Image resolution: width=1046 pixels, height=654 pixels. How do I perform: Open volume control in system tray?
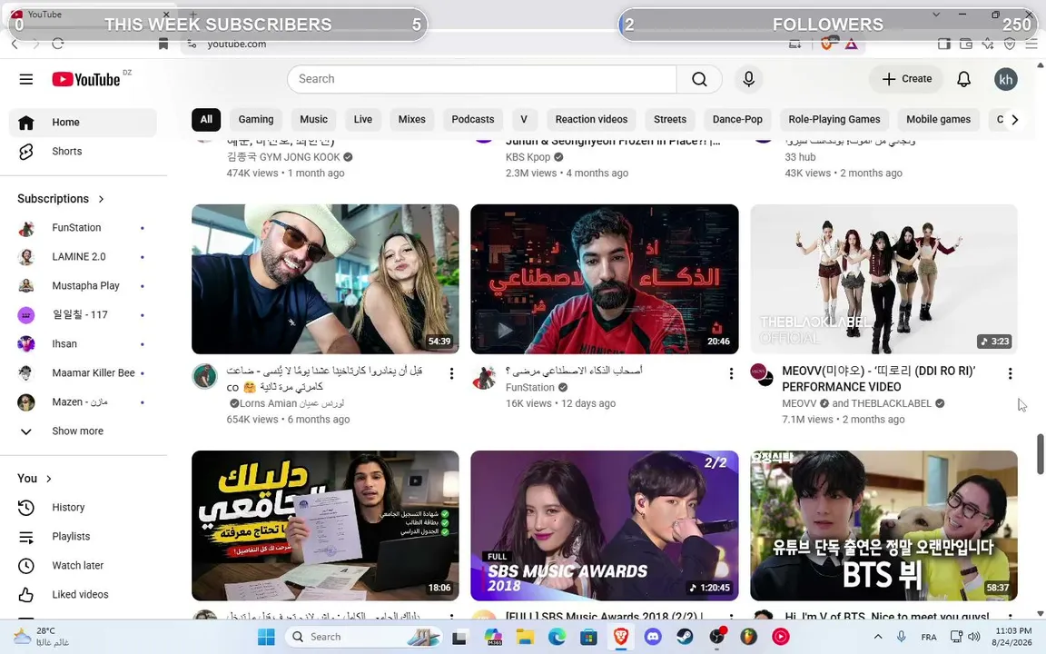pyautogui.click(x=974, y=637)
